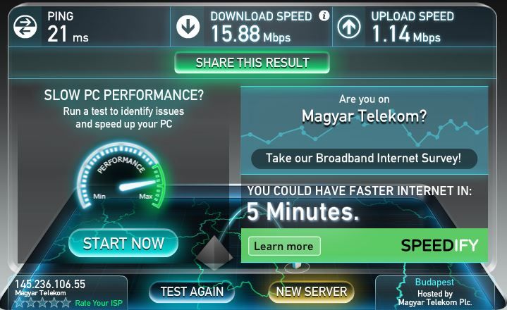Viewport: 507px width, 310px height.
Task: Open Speedify Learn more button
Action: 284,246
